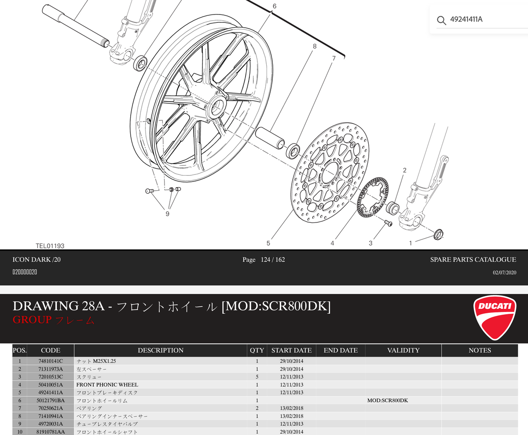Select part code 49241411A in the table
The height and width of the screenshot is (435, 528).
pos(51,392)
